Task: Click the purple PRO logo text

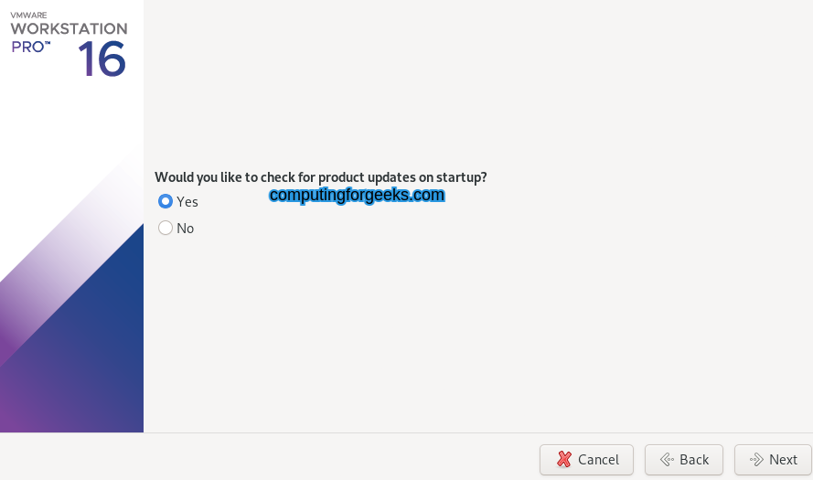Action: coord(29,47)
